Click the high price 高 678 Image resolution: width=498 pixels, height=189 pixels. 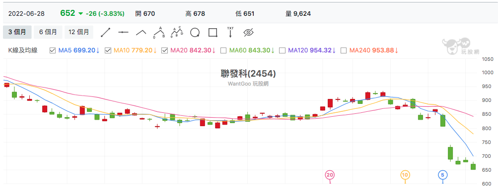tap(195, 14)
